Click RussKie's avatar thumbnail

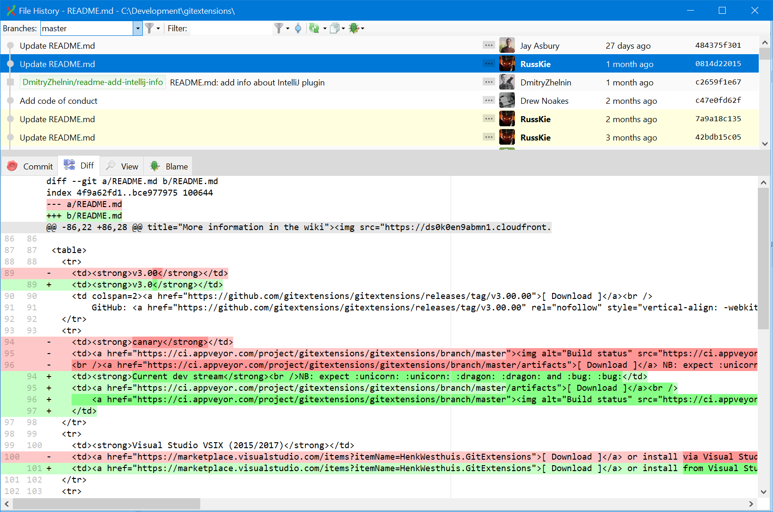507,63
